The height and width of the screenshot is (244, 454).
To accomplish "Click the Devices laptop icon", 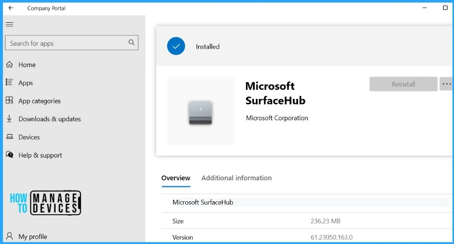I will 9,137.
